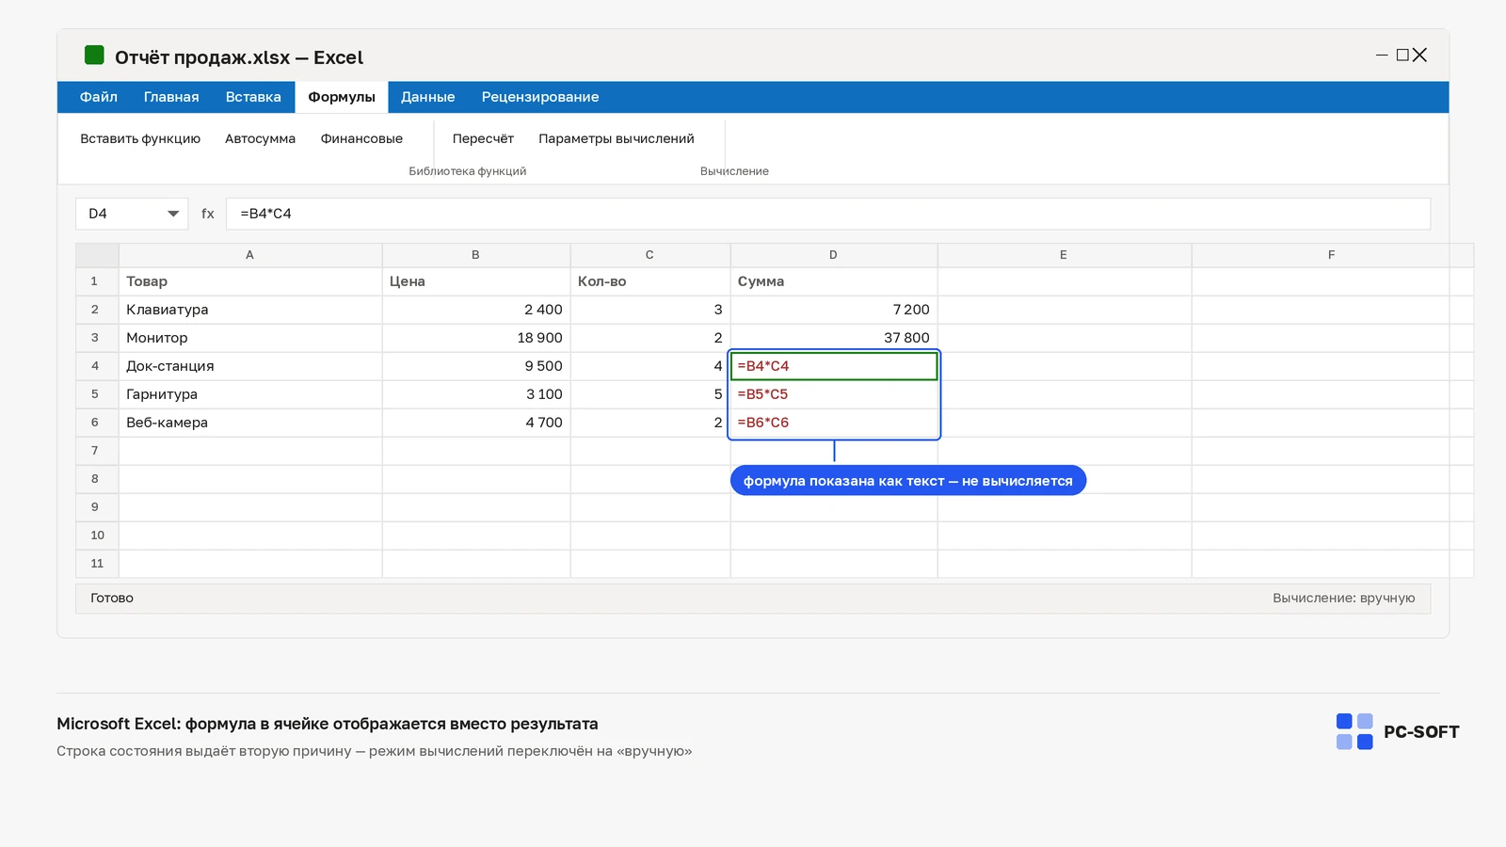
Task: Click the sum cell 7 200
Action: coord(834,310)
